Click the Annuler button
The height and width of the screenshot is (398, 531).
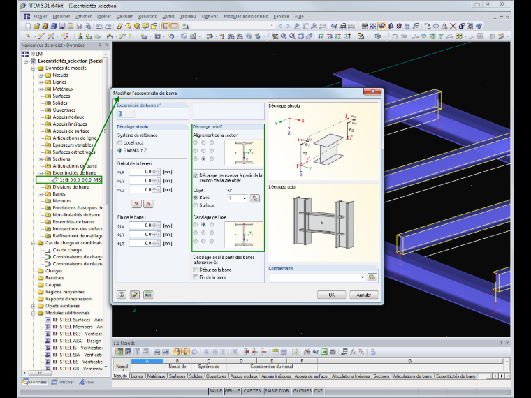pyautogui.click(x=364, y=295)
